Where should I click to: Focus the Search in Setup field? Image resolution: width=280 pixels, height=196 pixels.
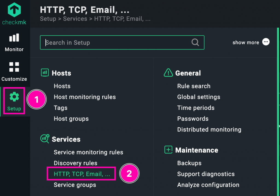pos(118,42)
